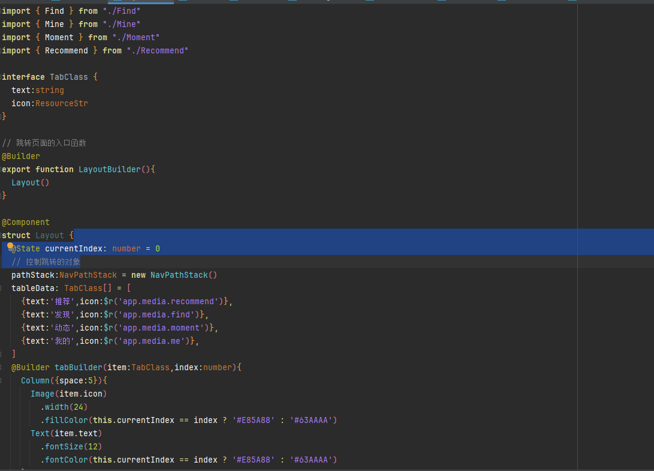The width and height of the screenshot is (654, 471).
Task: Click '#63AAAA' in the fontColor line
Action: click(311, 460)
